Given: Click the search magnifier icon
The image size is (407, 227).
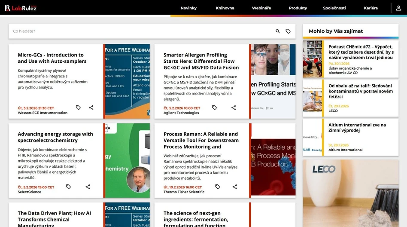Looking at the screenshot, I should 278,31.
